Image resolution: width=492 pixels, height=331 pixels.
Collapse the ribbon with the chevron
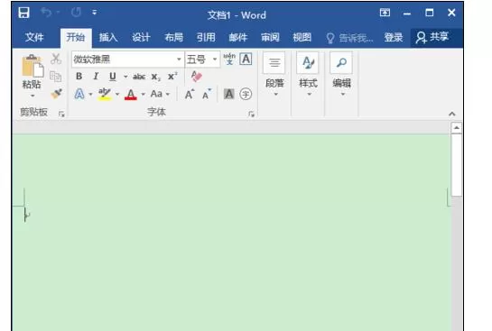click(452, 114)
